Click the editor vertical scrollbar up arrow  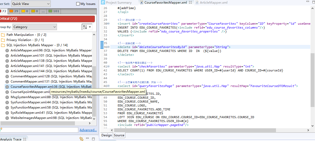313,8
